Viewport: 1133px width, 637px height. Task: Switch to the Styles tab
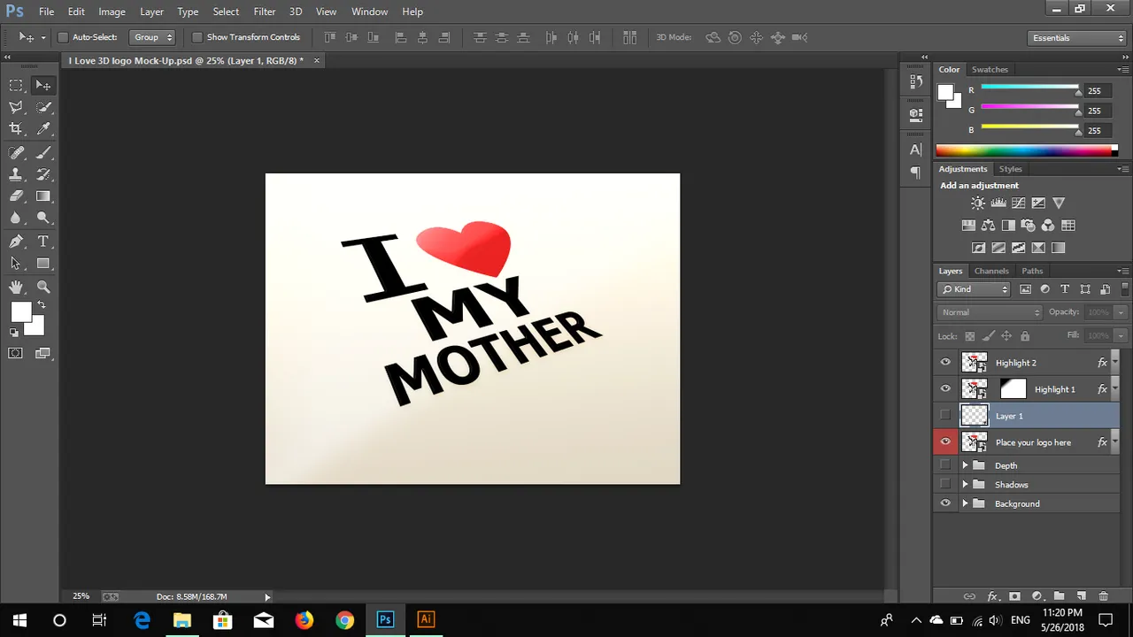pos(1011,169)
